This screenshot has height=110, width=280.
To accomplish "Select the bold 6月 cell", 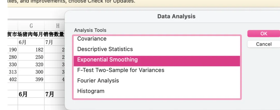I will [x=31, y=94].
